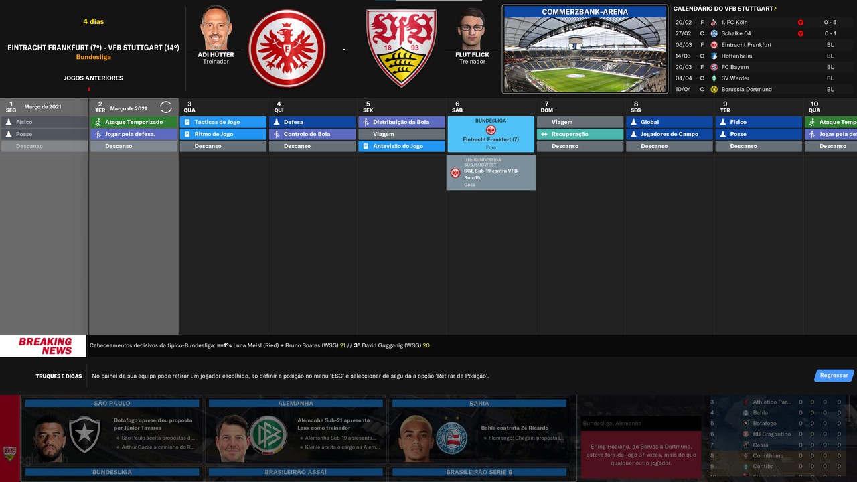Open the Adi Hütter manager portrait
Viewport: 857px width, 482px height.
click(x=216, y=27)
